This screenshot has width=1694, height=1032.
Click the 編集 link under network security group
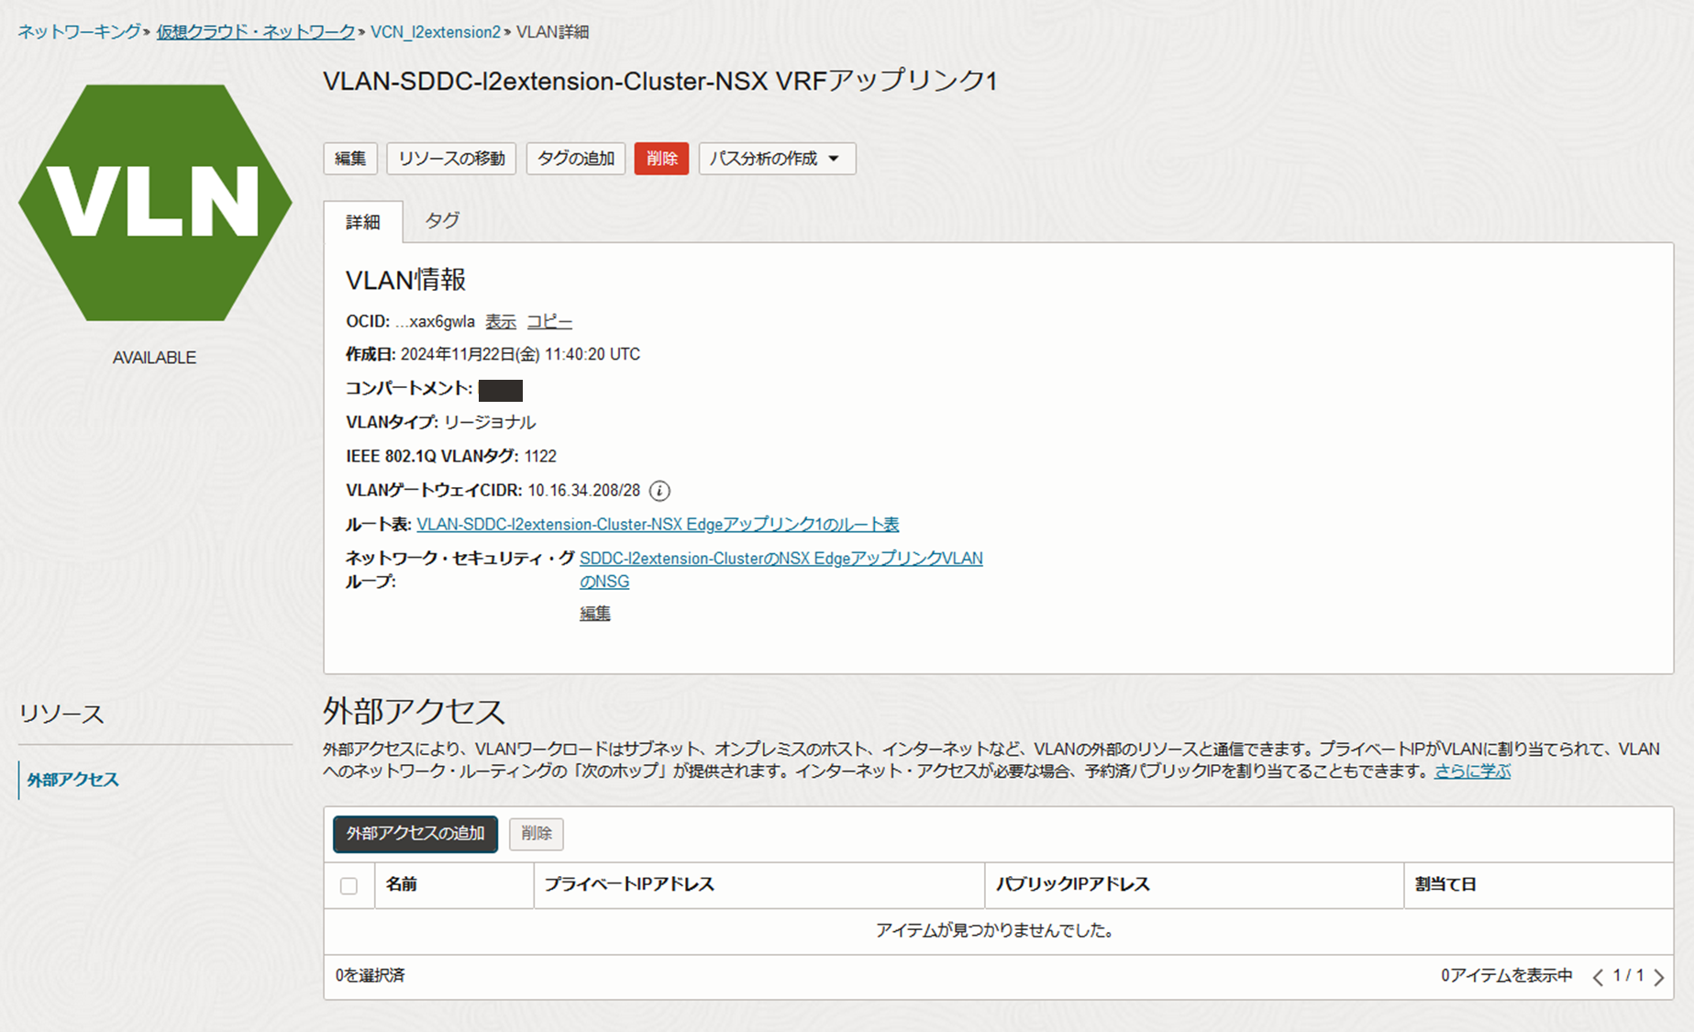[x=595, y=614]
